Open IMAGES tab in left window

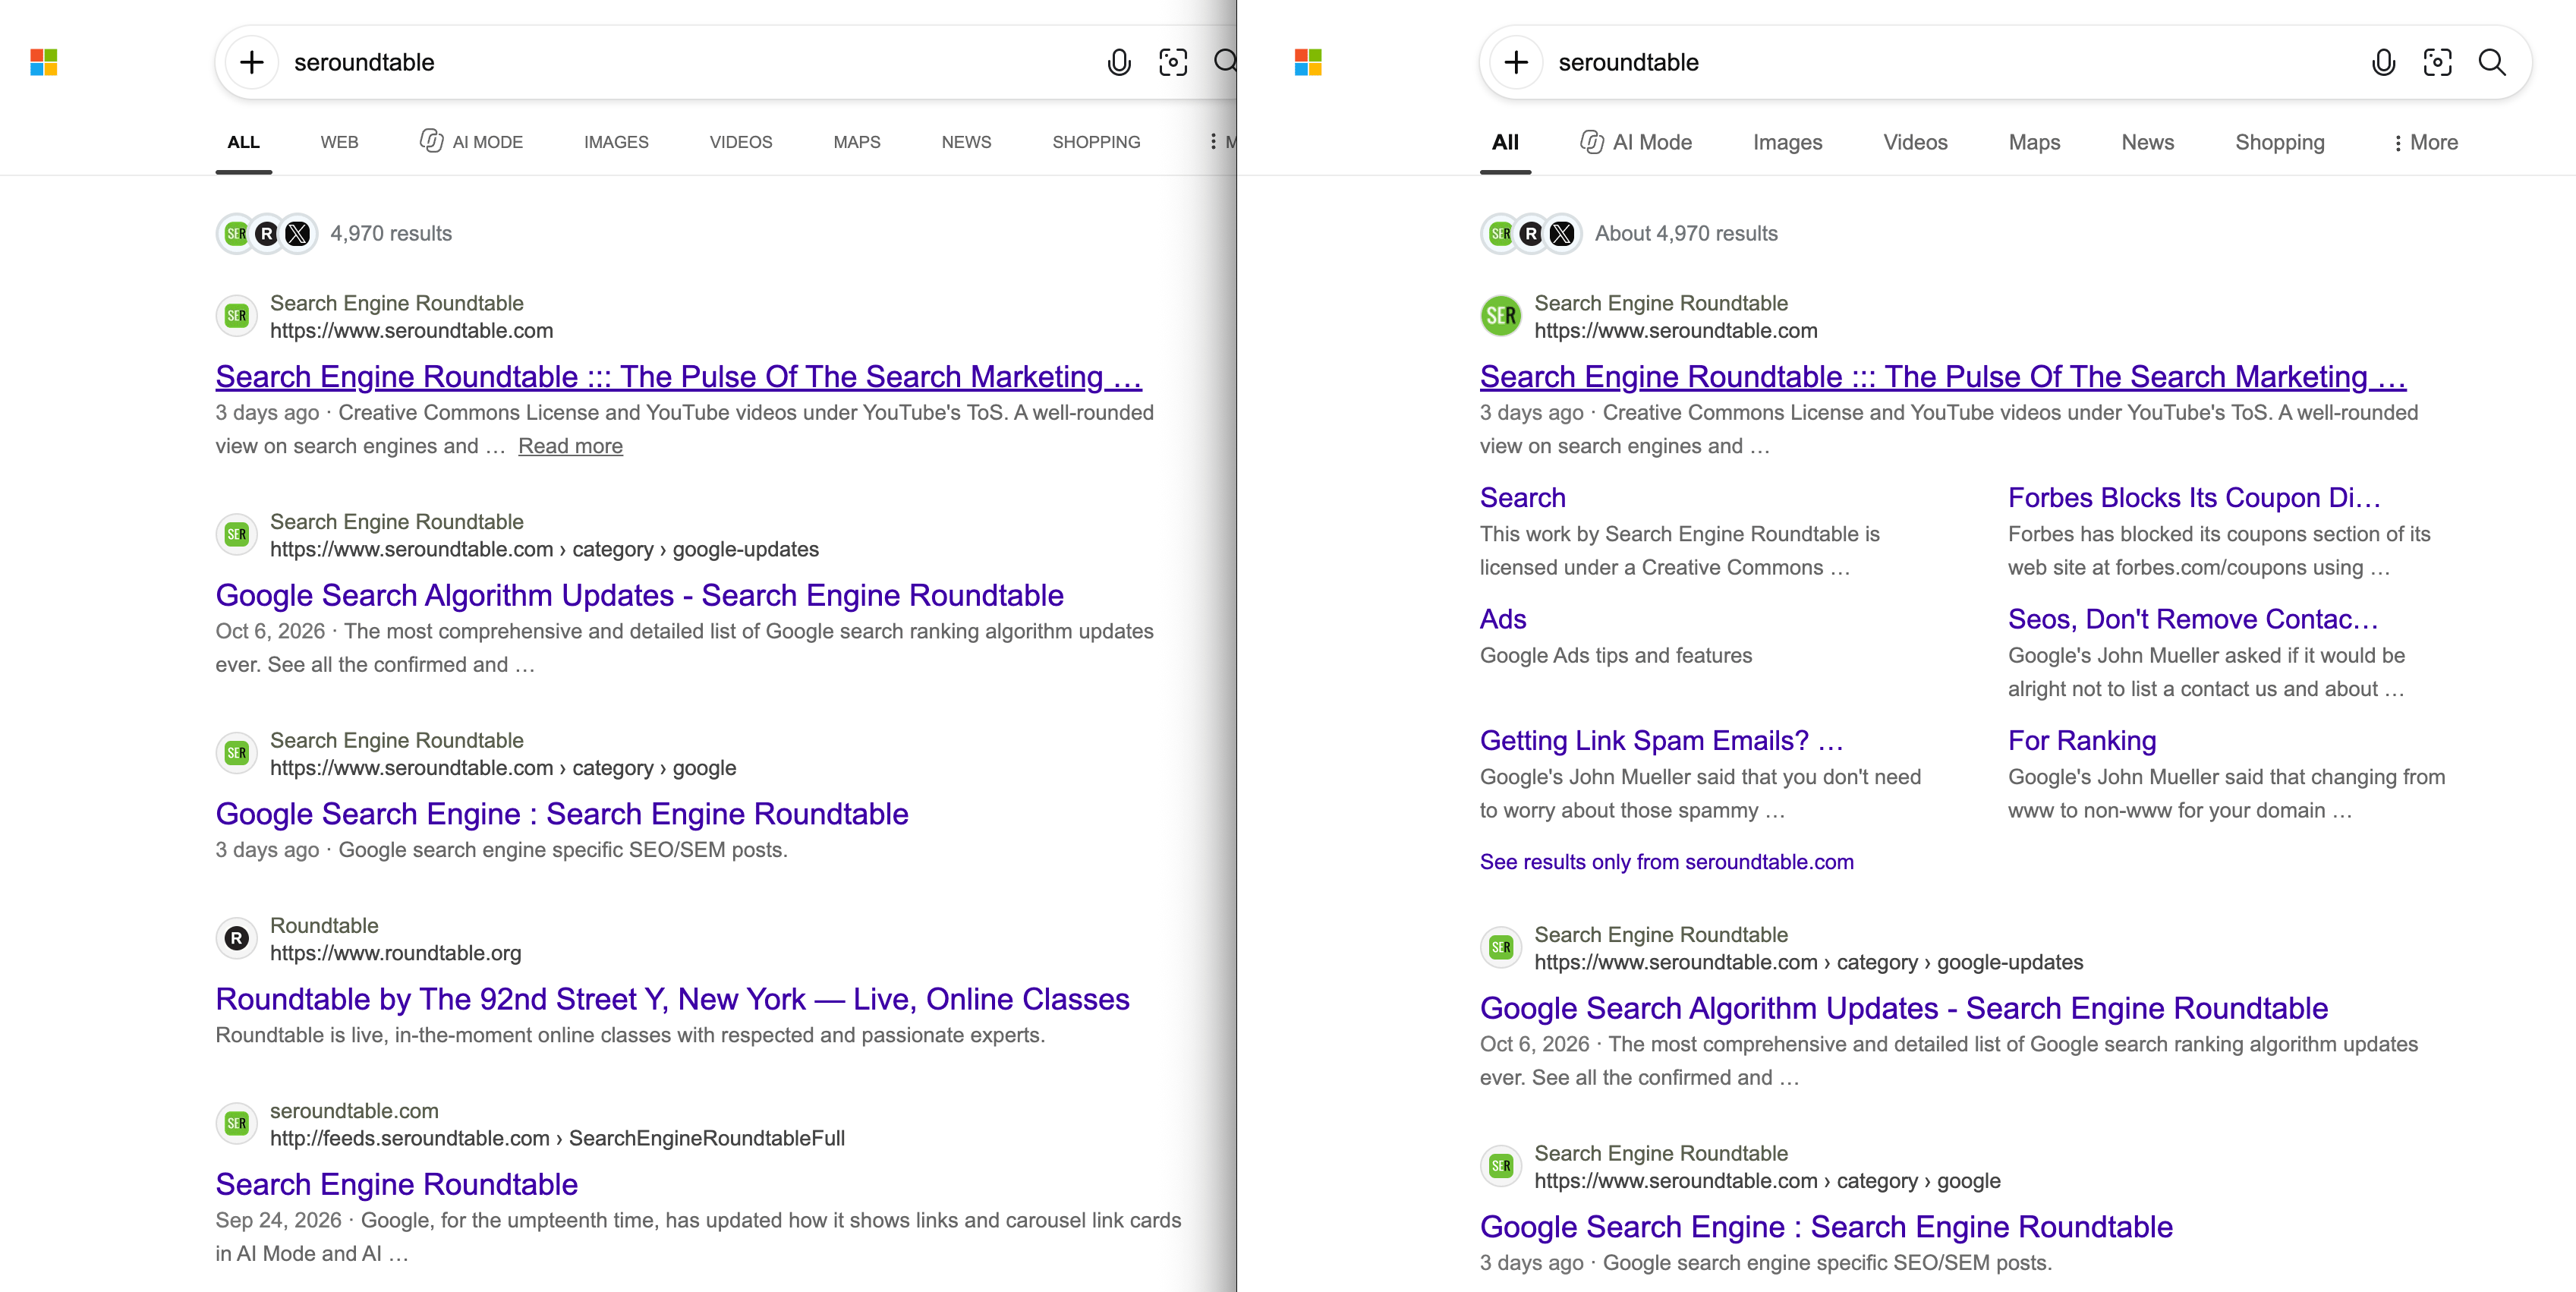pos(616,142)
